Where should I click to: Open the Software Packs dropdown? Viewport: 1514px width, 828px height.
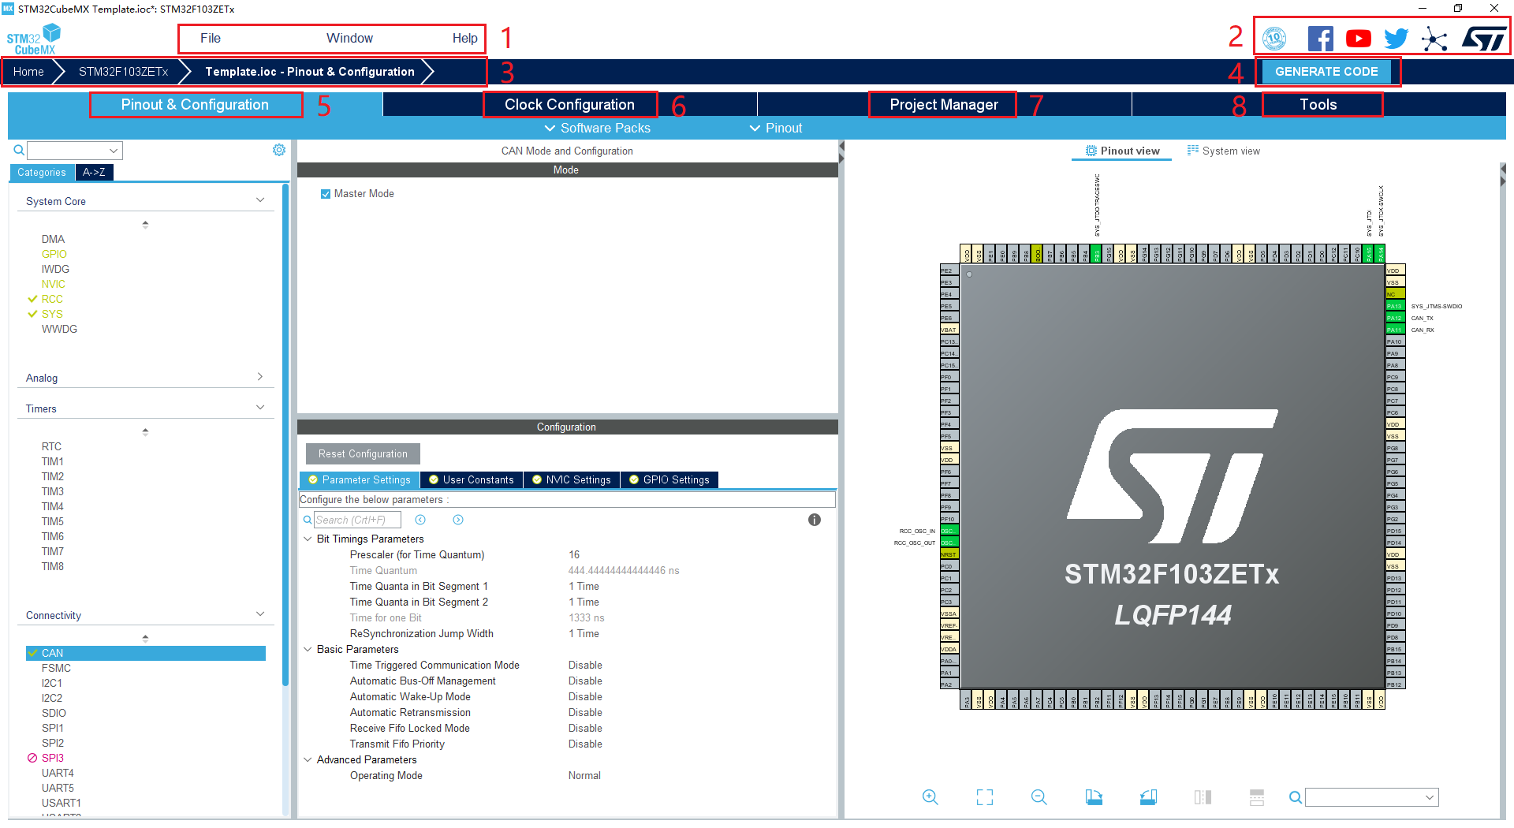pyautogui.click(x=597, y=128)
